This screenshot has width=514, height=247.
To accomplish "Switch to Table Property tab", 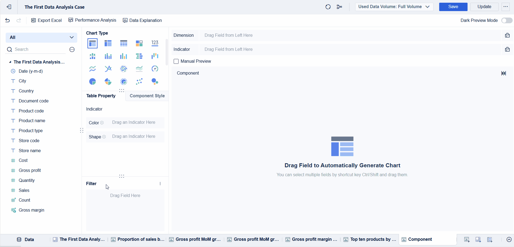I will click(101, 96).
